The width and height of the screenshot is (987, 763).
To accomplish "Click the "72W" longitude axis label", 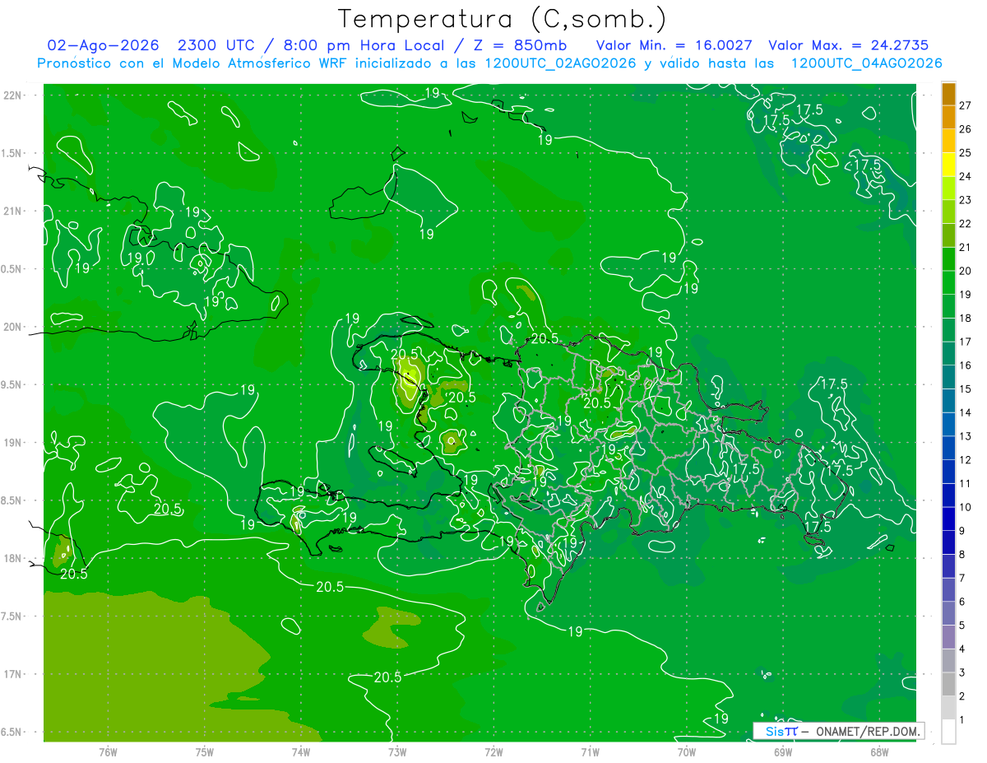I will (493, 751).
